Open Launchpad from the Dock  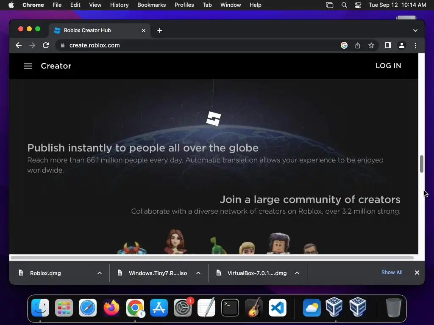pyautogui.click(x=64, y=308)
